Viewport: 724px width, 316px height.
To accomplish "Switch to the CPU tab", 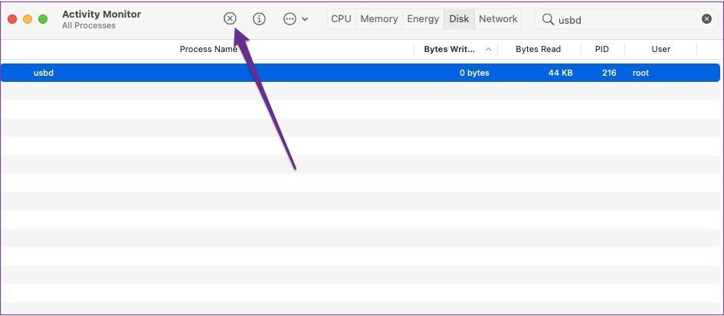I will 341,19.
